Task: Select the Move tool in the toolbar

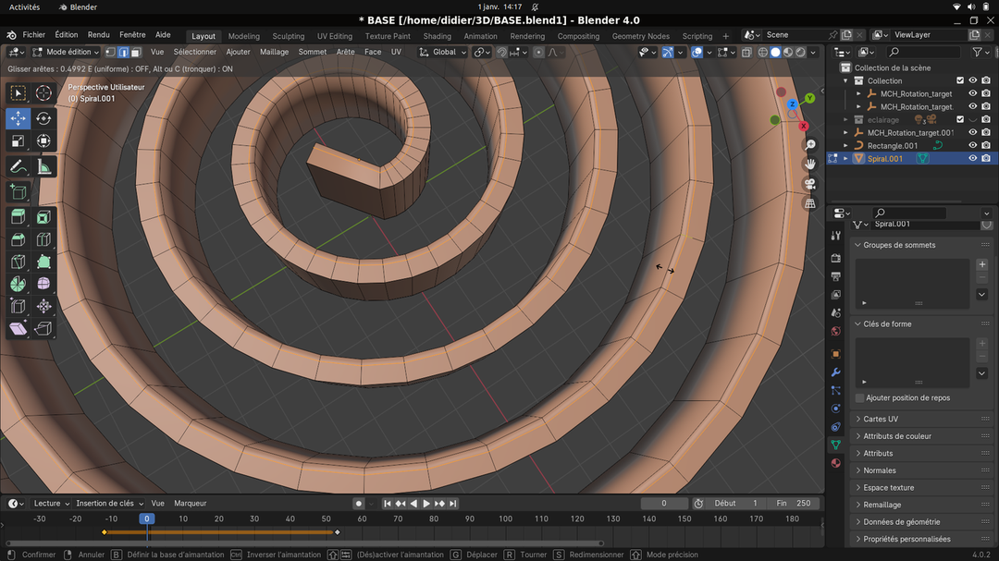Action: pyautogui.click(x=18, y=118)
